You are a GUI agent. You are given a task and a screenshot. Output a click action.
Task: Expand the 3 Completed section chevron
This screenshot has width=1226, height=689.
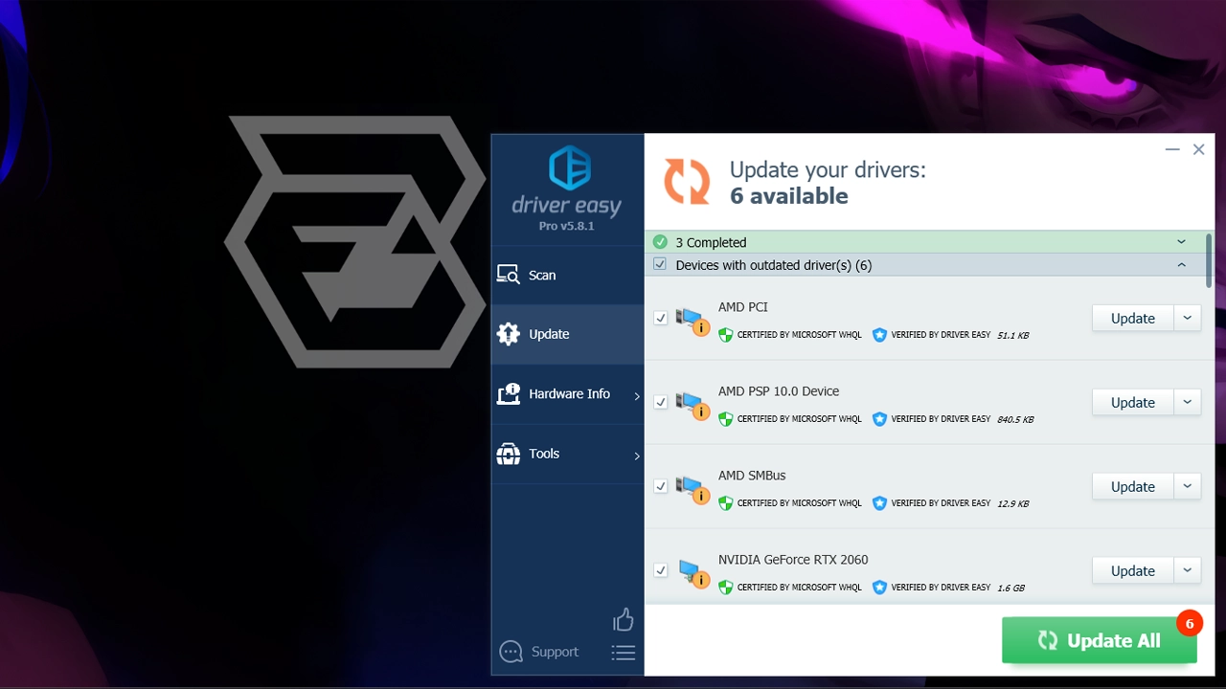(x=1181, y=242)
